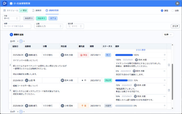
Task: Click the 組織コードの不一致について issue title
Action: [x=25, y=86]
